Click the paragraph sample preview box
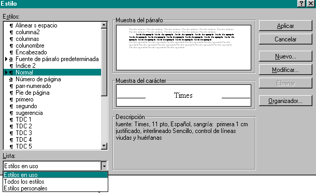The height and width of the screenshot is (193, 316). tap(183, 48)
